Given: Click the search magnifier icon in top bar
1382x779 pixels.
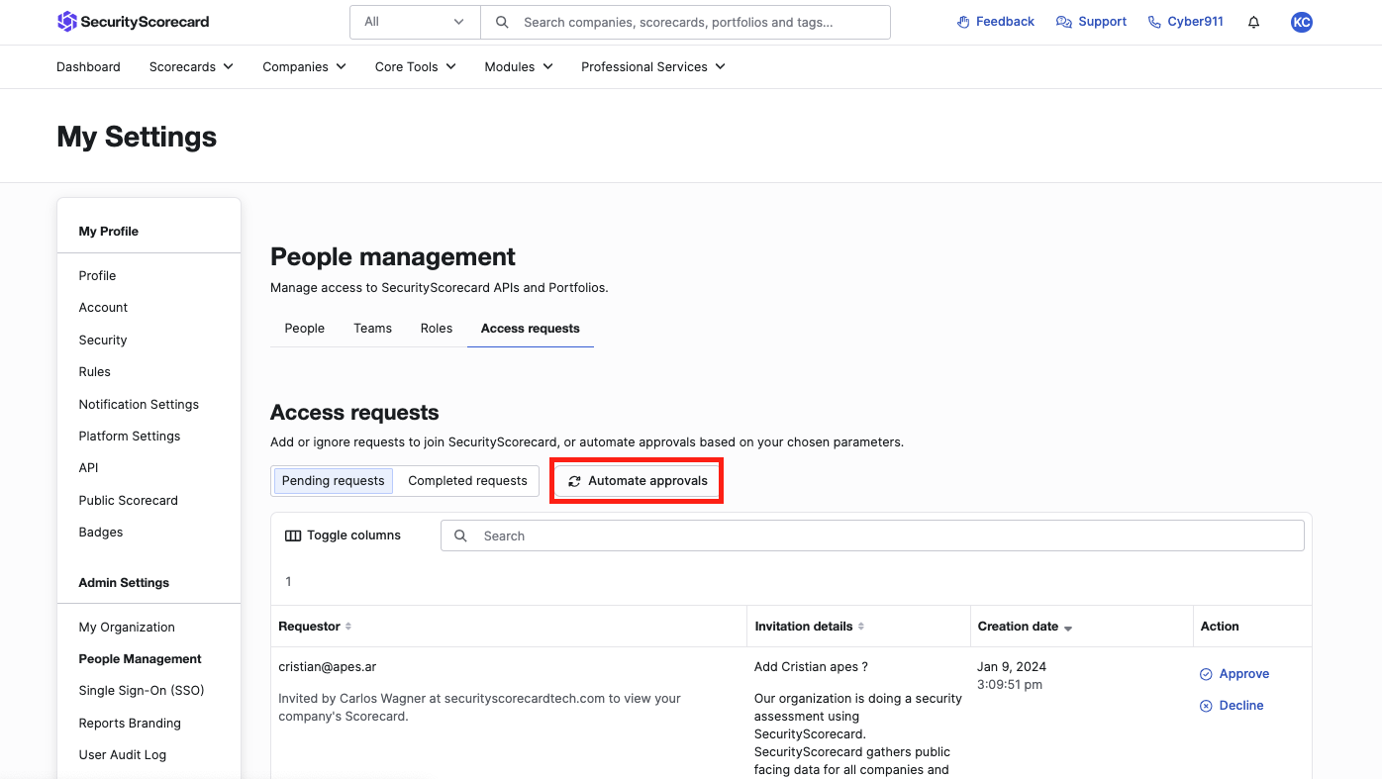Looking at the screenshot, I should 502,22.
